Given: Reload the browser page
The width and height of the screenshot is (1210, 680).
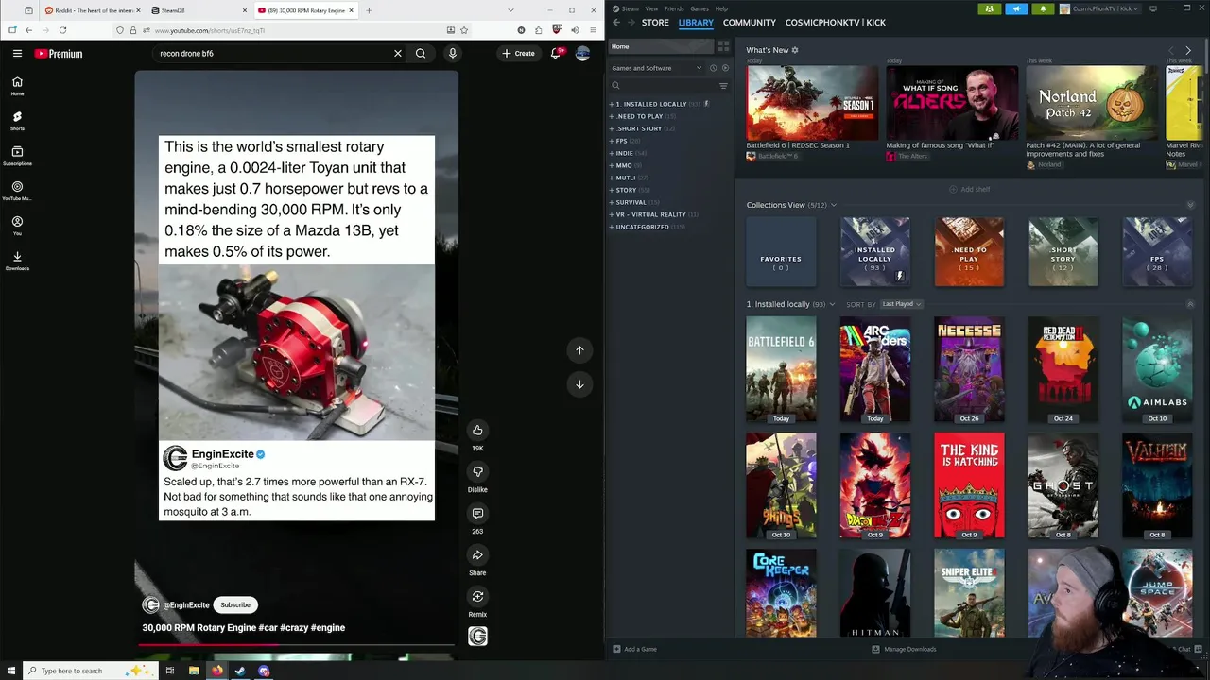Looking at the screenshot, I should 63,30.
